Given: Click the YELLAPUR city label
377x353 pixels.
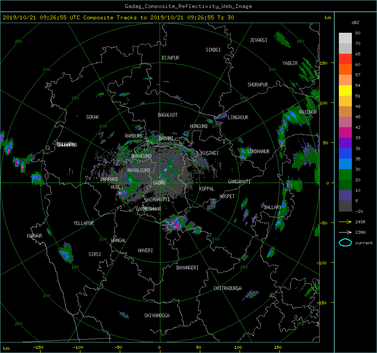Looking at the screenshot, I should point(83,223).
